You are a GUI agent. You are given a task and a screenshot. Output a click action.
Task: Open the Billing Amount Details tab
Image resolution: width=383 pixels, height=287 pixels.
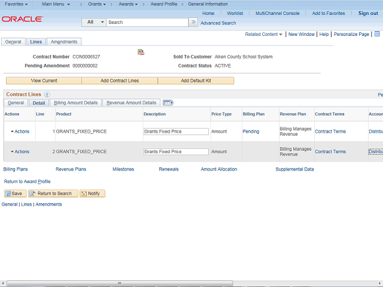(x=76, y=103)
